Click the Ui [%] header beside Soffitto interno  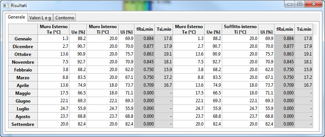coord(266,29)
